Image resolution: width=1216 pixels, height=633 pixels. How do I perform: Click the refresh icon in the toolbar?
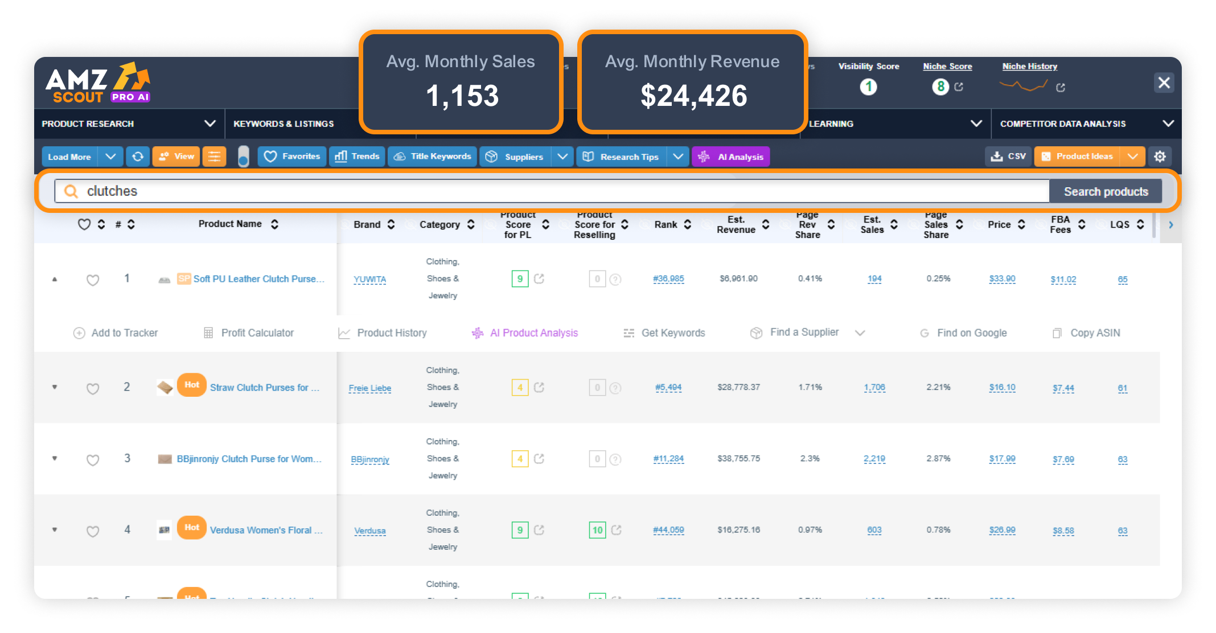point(138,157)
